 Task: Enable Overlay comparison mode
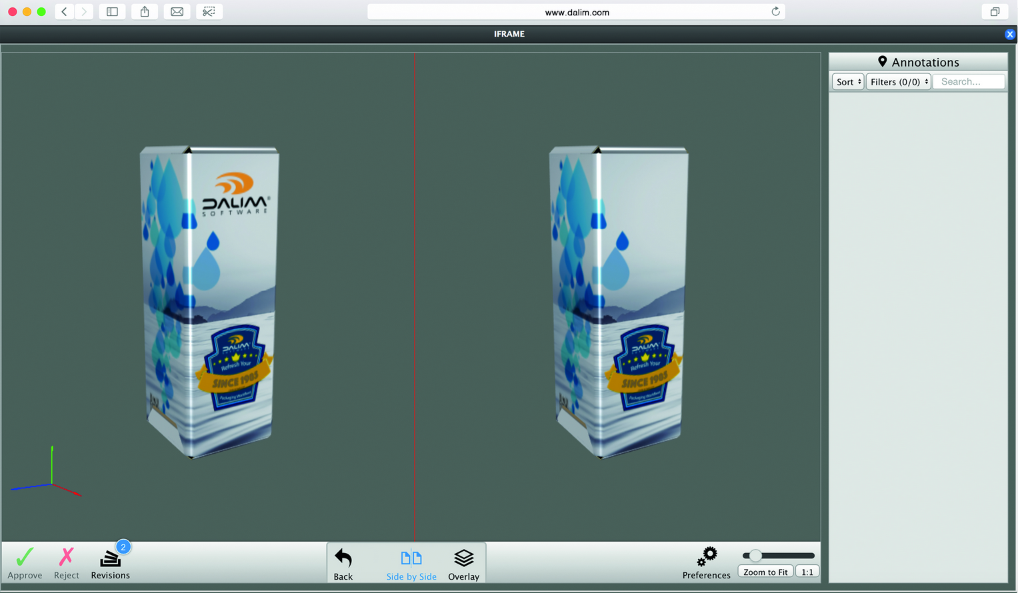(464, 558)
